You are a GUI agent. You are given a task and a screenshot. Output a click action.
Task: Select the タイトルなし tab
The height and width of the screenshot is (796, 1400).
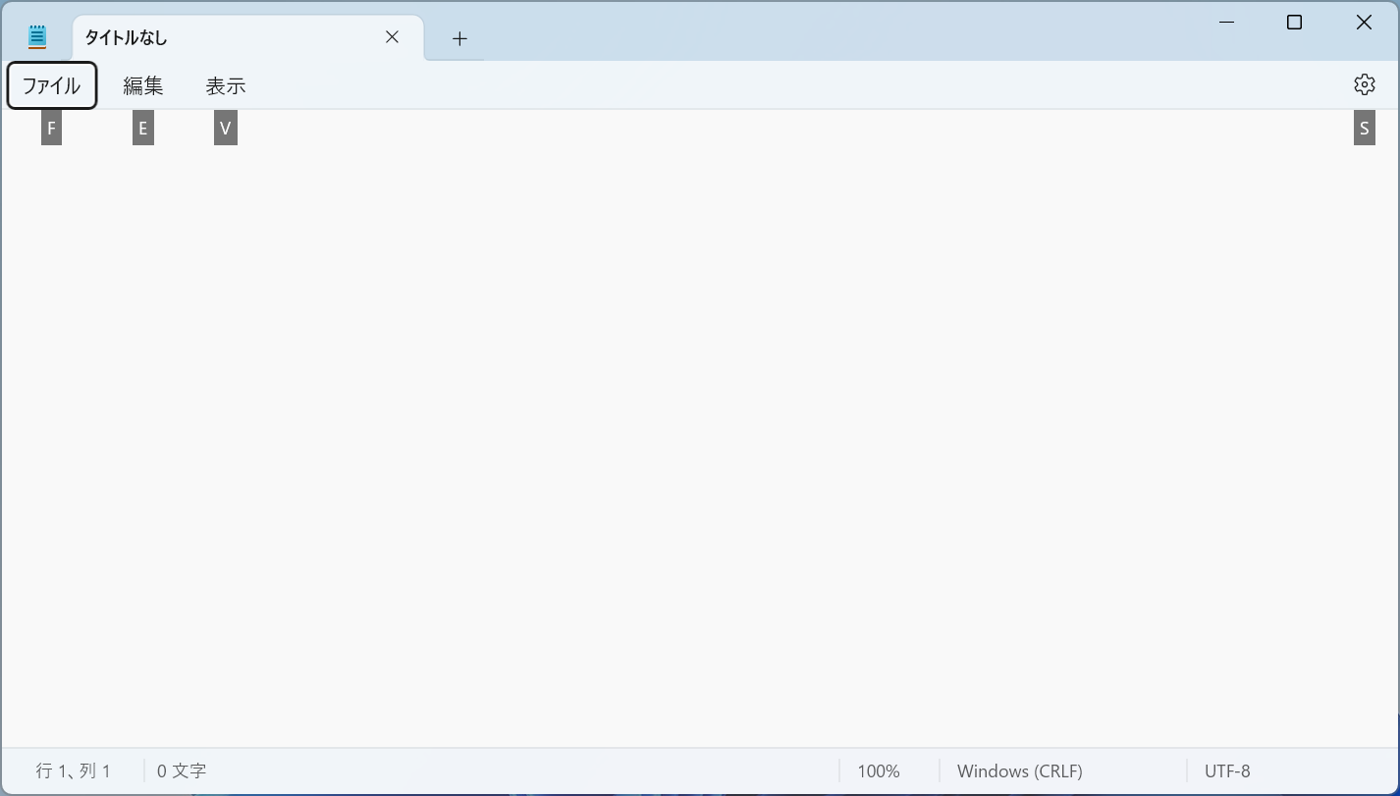(216, 38)
